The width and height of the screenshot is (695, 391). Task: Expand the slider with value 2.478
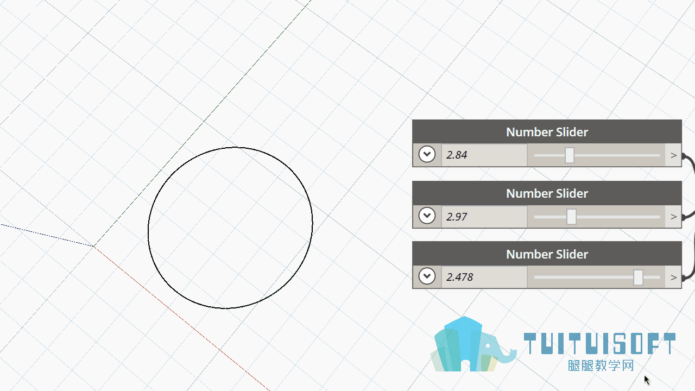point(427,276)
